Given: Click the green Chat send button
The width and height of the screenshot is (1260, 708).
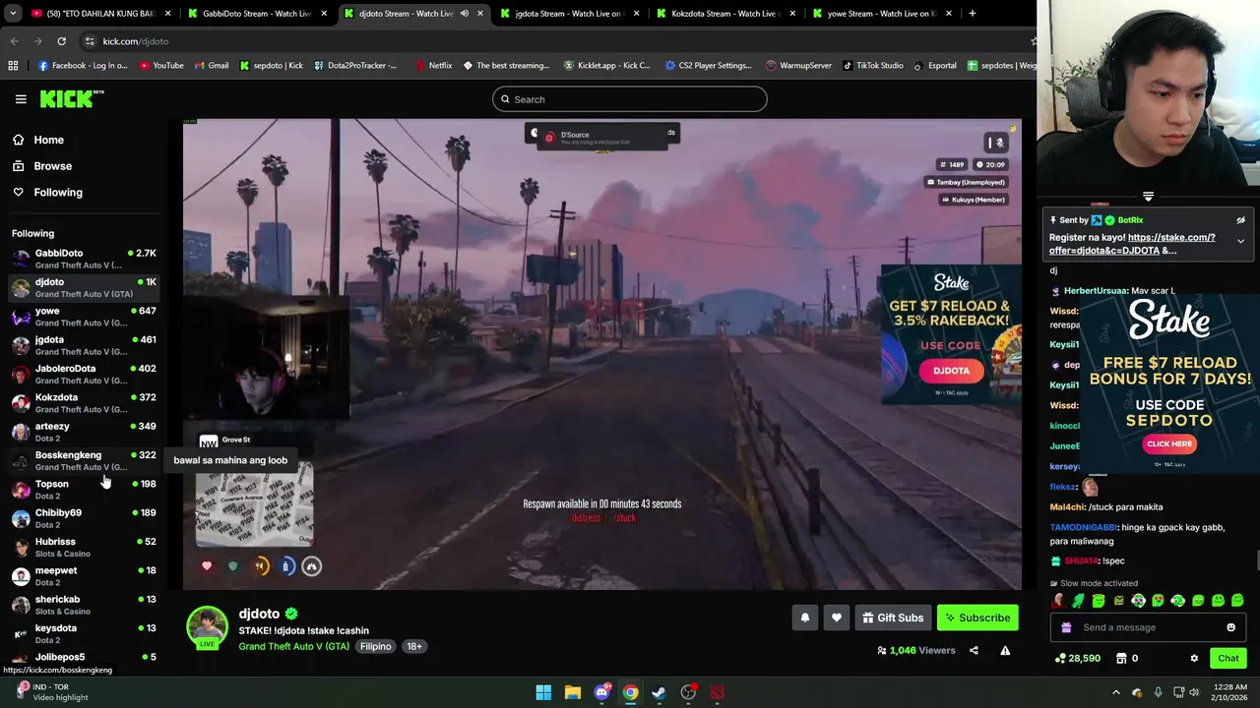Looking at the screenshot, I should point(1228,659).
